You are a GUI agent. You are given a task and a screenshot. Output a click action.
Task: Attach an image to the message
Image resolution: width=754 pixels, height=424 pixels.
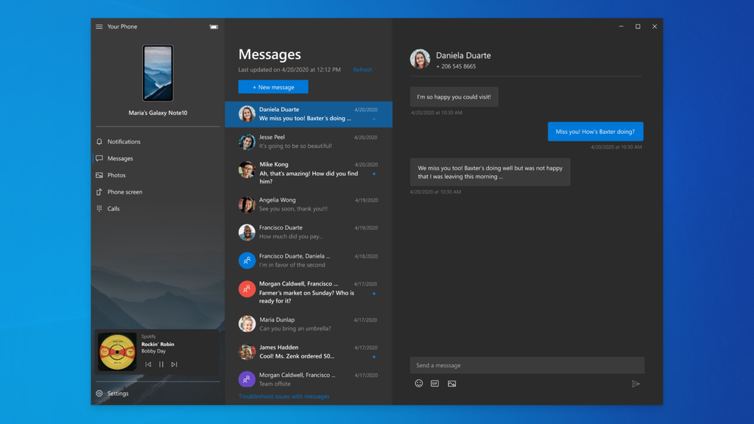click(x=451, y=384)
